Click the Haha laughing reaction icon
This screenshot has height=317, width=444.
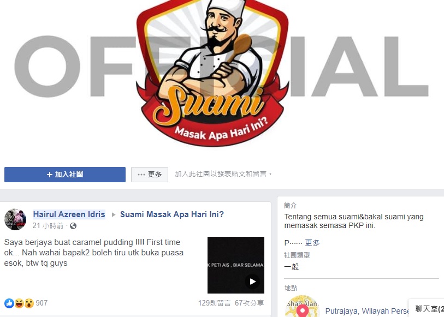pyautogui.click(x=19, y=303)
